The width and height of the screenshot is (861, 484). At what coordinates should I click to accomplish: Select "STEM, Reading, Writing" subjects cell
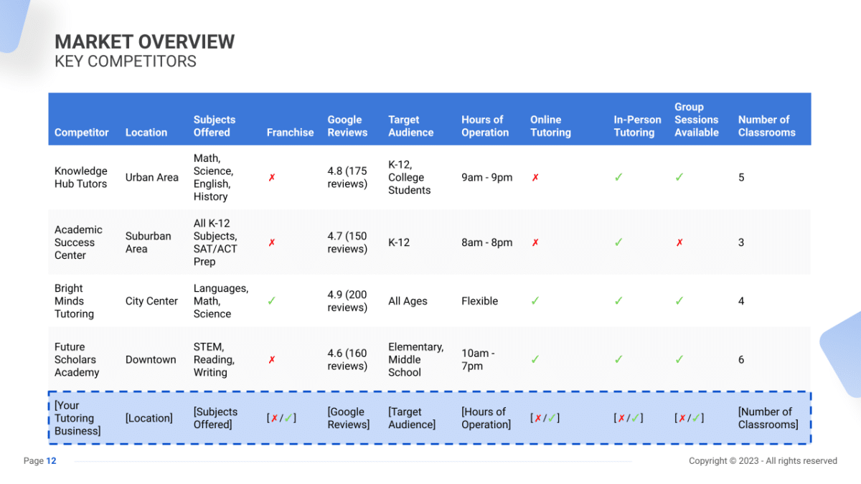[214, 360]
